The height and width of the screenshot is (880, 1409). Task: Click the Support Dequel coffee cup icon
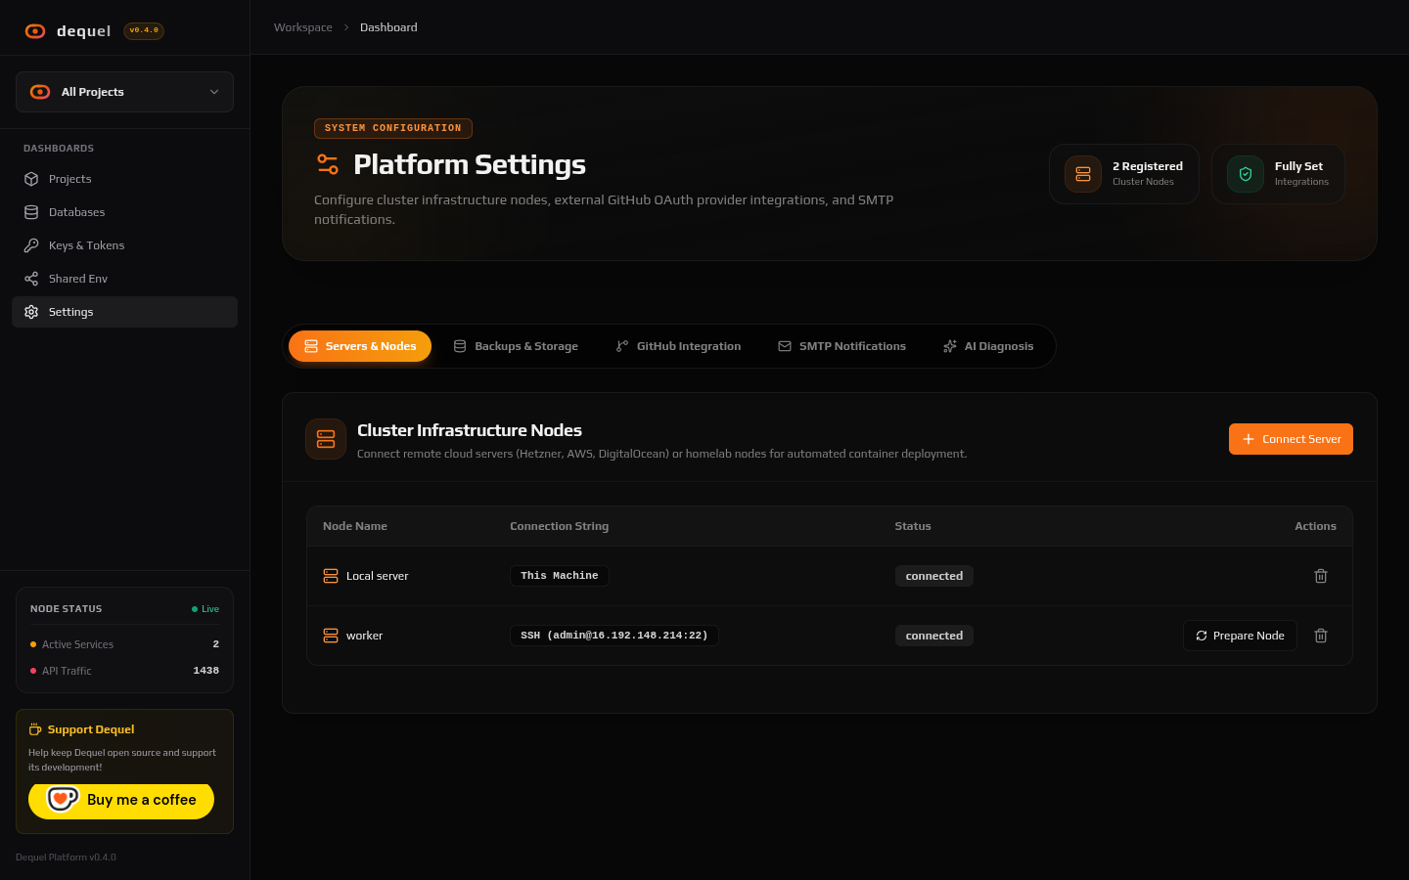[35, 729]
